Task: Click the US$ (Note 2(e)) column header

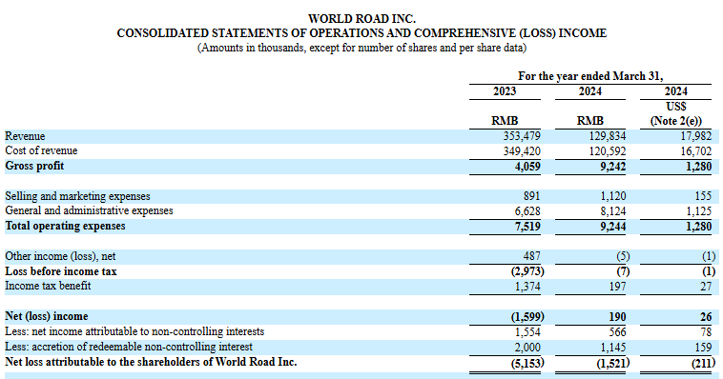Action: coord(676,113)
